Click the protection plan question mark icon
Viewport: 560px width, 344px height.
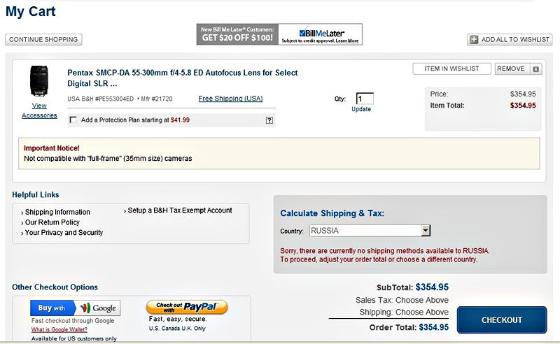(x=269, y=120)
